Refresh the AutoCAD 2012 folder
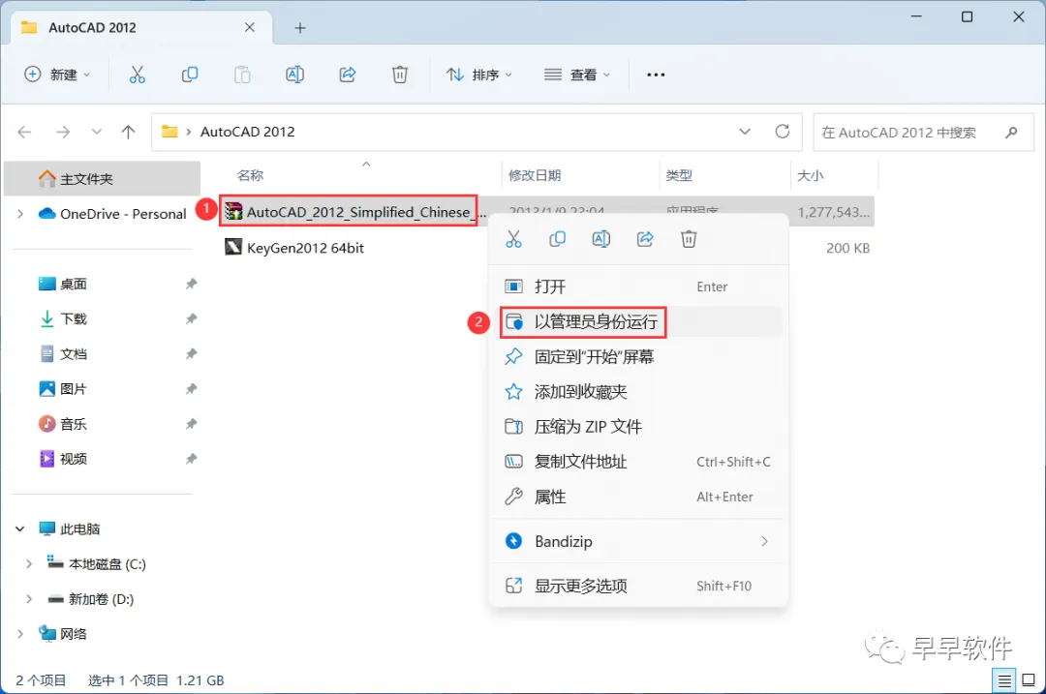Image resolution: width=1046 pixels, height=694 pixels. pyautogui.click(x=783, y=132)
